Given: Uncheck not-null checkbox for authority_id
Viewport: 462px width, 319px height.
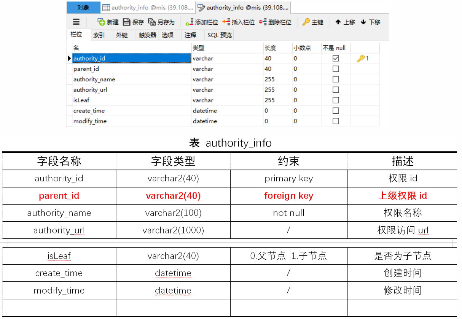Looking at the screenshot, I should tap(336, 59).
